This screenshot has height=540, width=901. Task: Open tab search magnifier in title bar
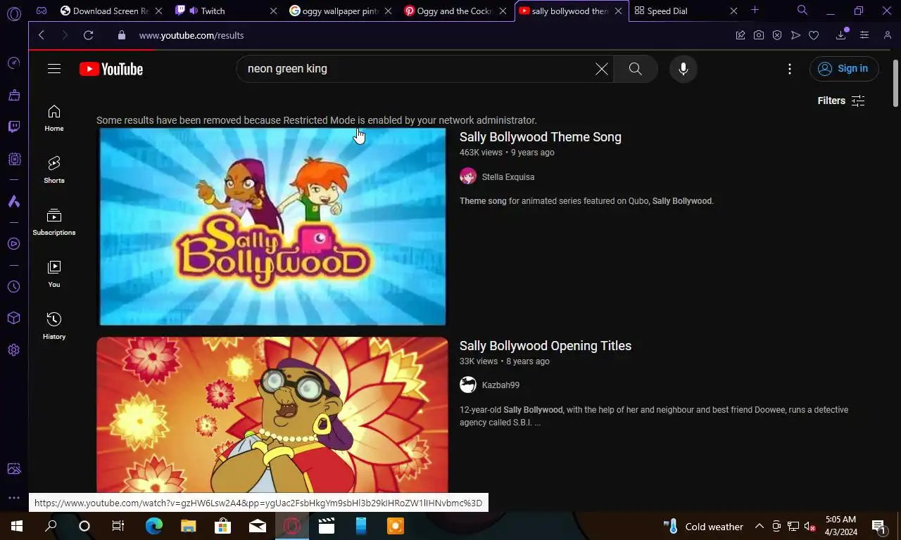pos(802,10)
